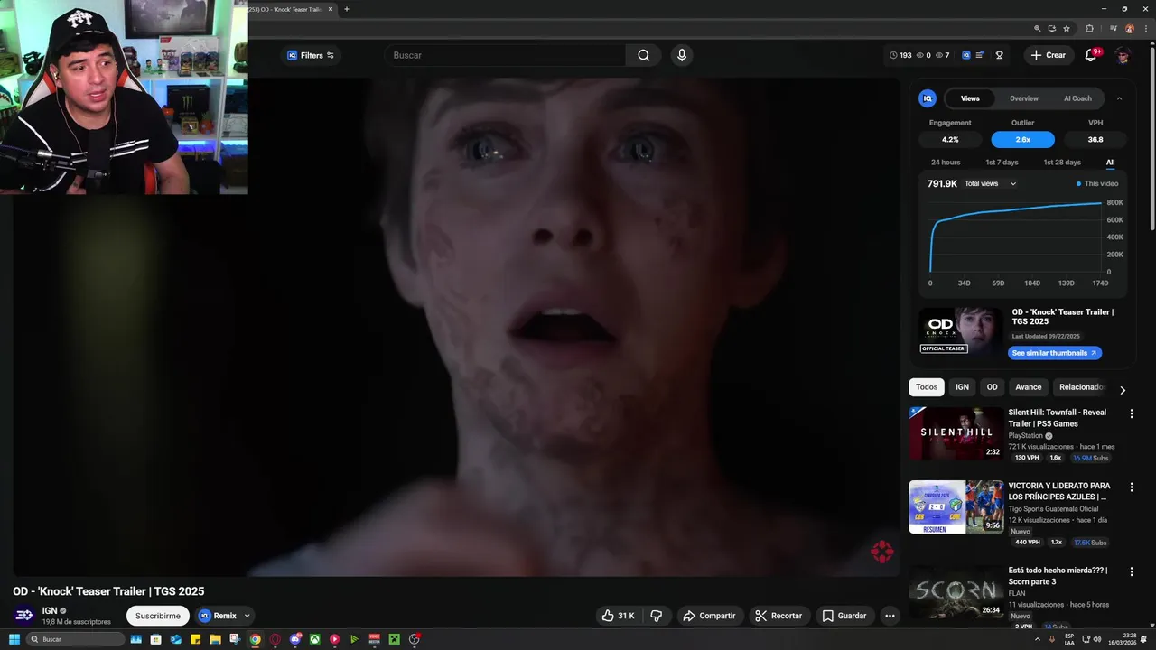Screen dimensions: 1156x650
Task: Select the 1st 28 days range
Action: (1062, 162)
